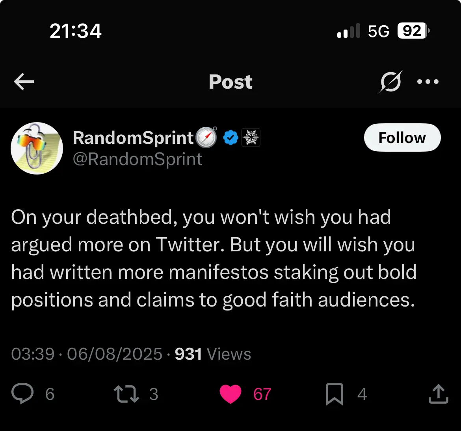Screen dimensions: 461x431
Task: Tap the back arrow icon
Action: pos(24,82)
